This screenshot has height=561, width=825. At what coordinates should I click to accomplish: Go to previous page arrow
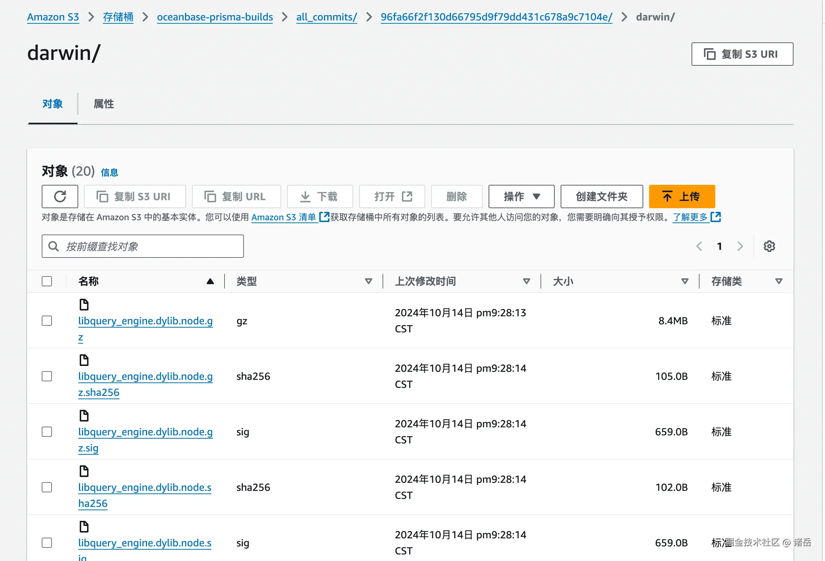pyautogui.click(x=699, y=246)
